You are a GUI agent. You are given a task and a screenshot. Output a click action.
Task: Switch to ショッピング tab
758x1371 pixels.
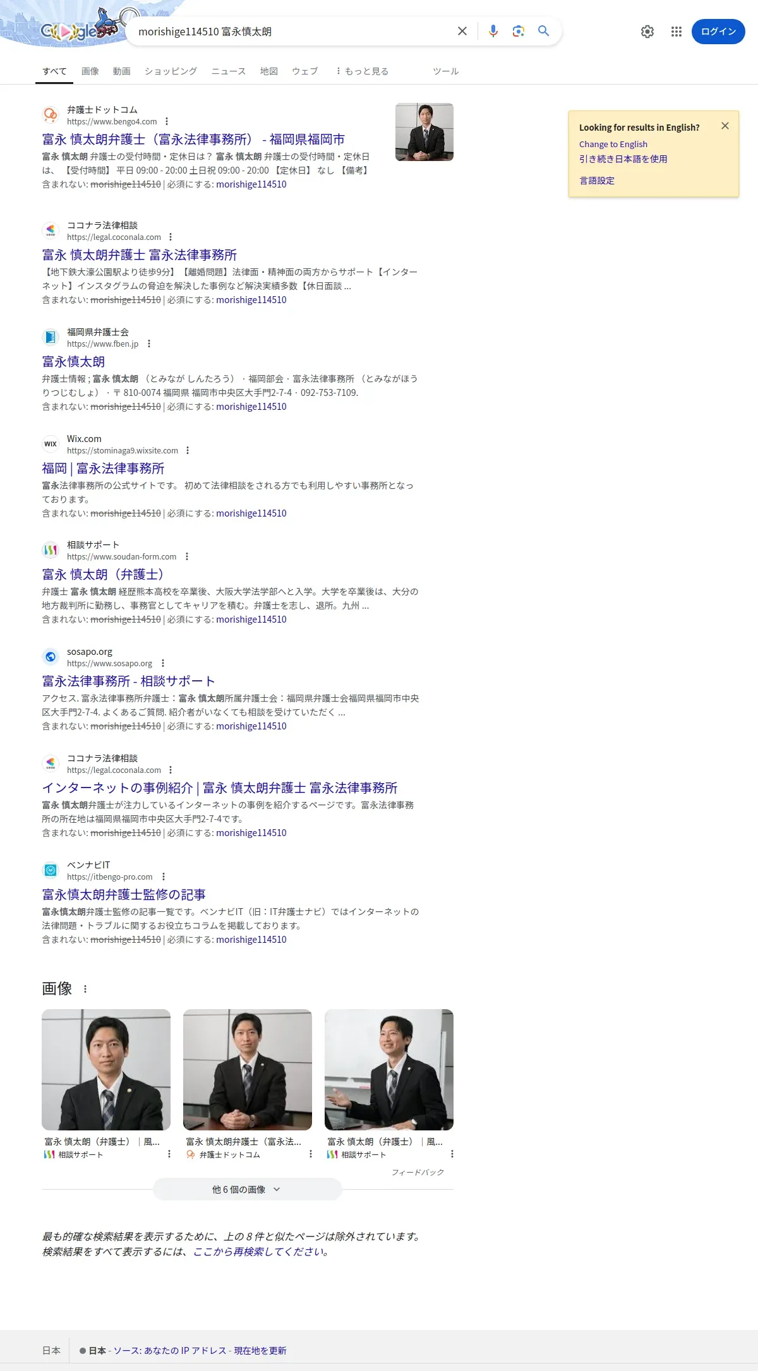click(x=171, y=71)
